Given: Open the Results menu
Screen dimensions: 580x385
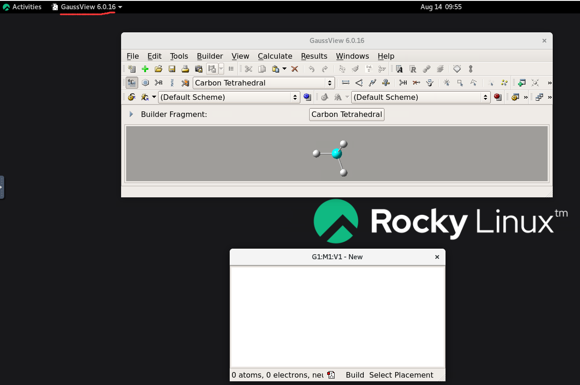Looking at the screenshot, I should pos(314,56).
